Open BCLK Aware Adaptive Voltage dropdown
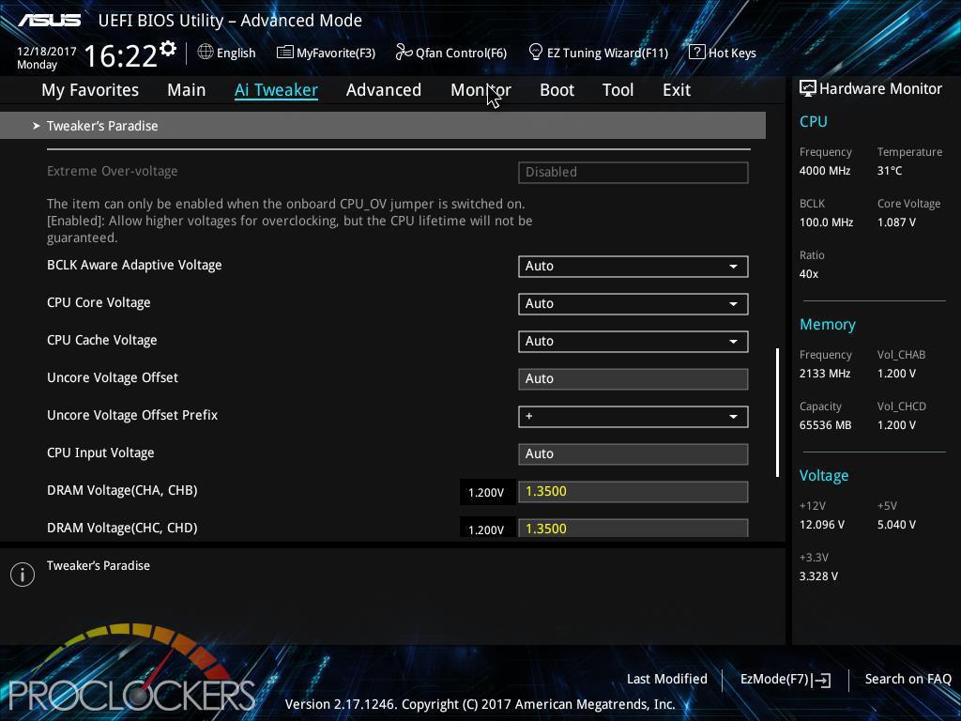The width and height of the screenshot is (961, 721). coord(633,266)
